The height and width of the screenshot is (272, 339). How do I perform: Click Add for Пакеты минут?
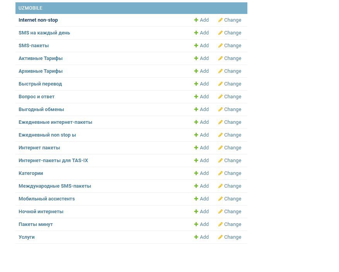click(201, 224)
